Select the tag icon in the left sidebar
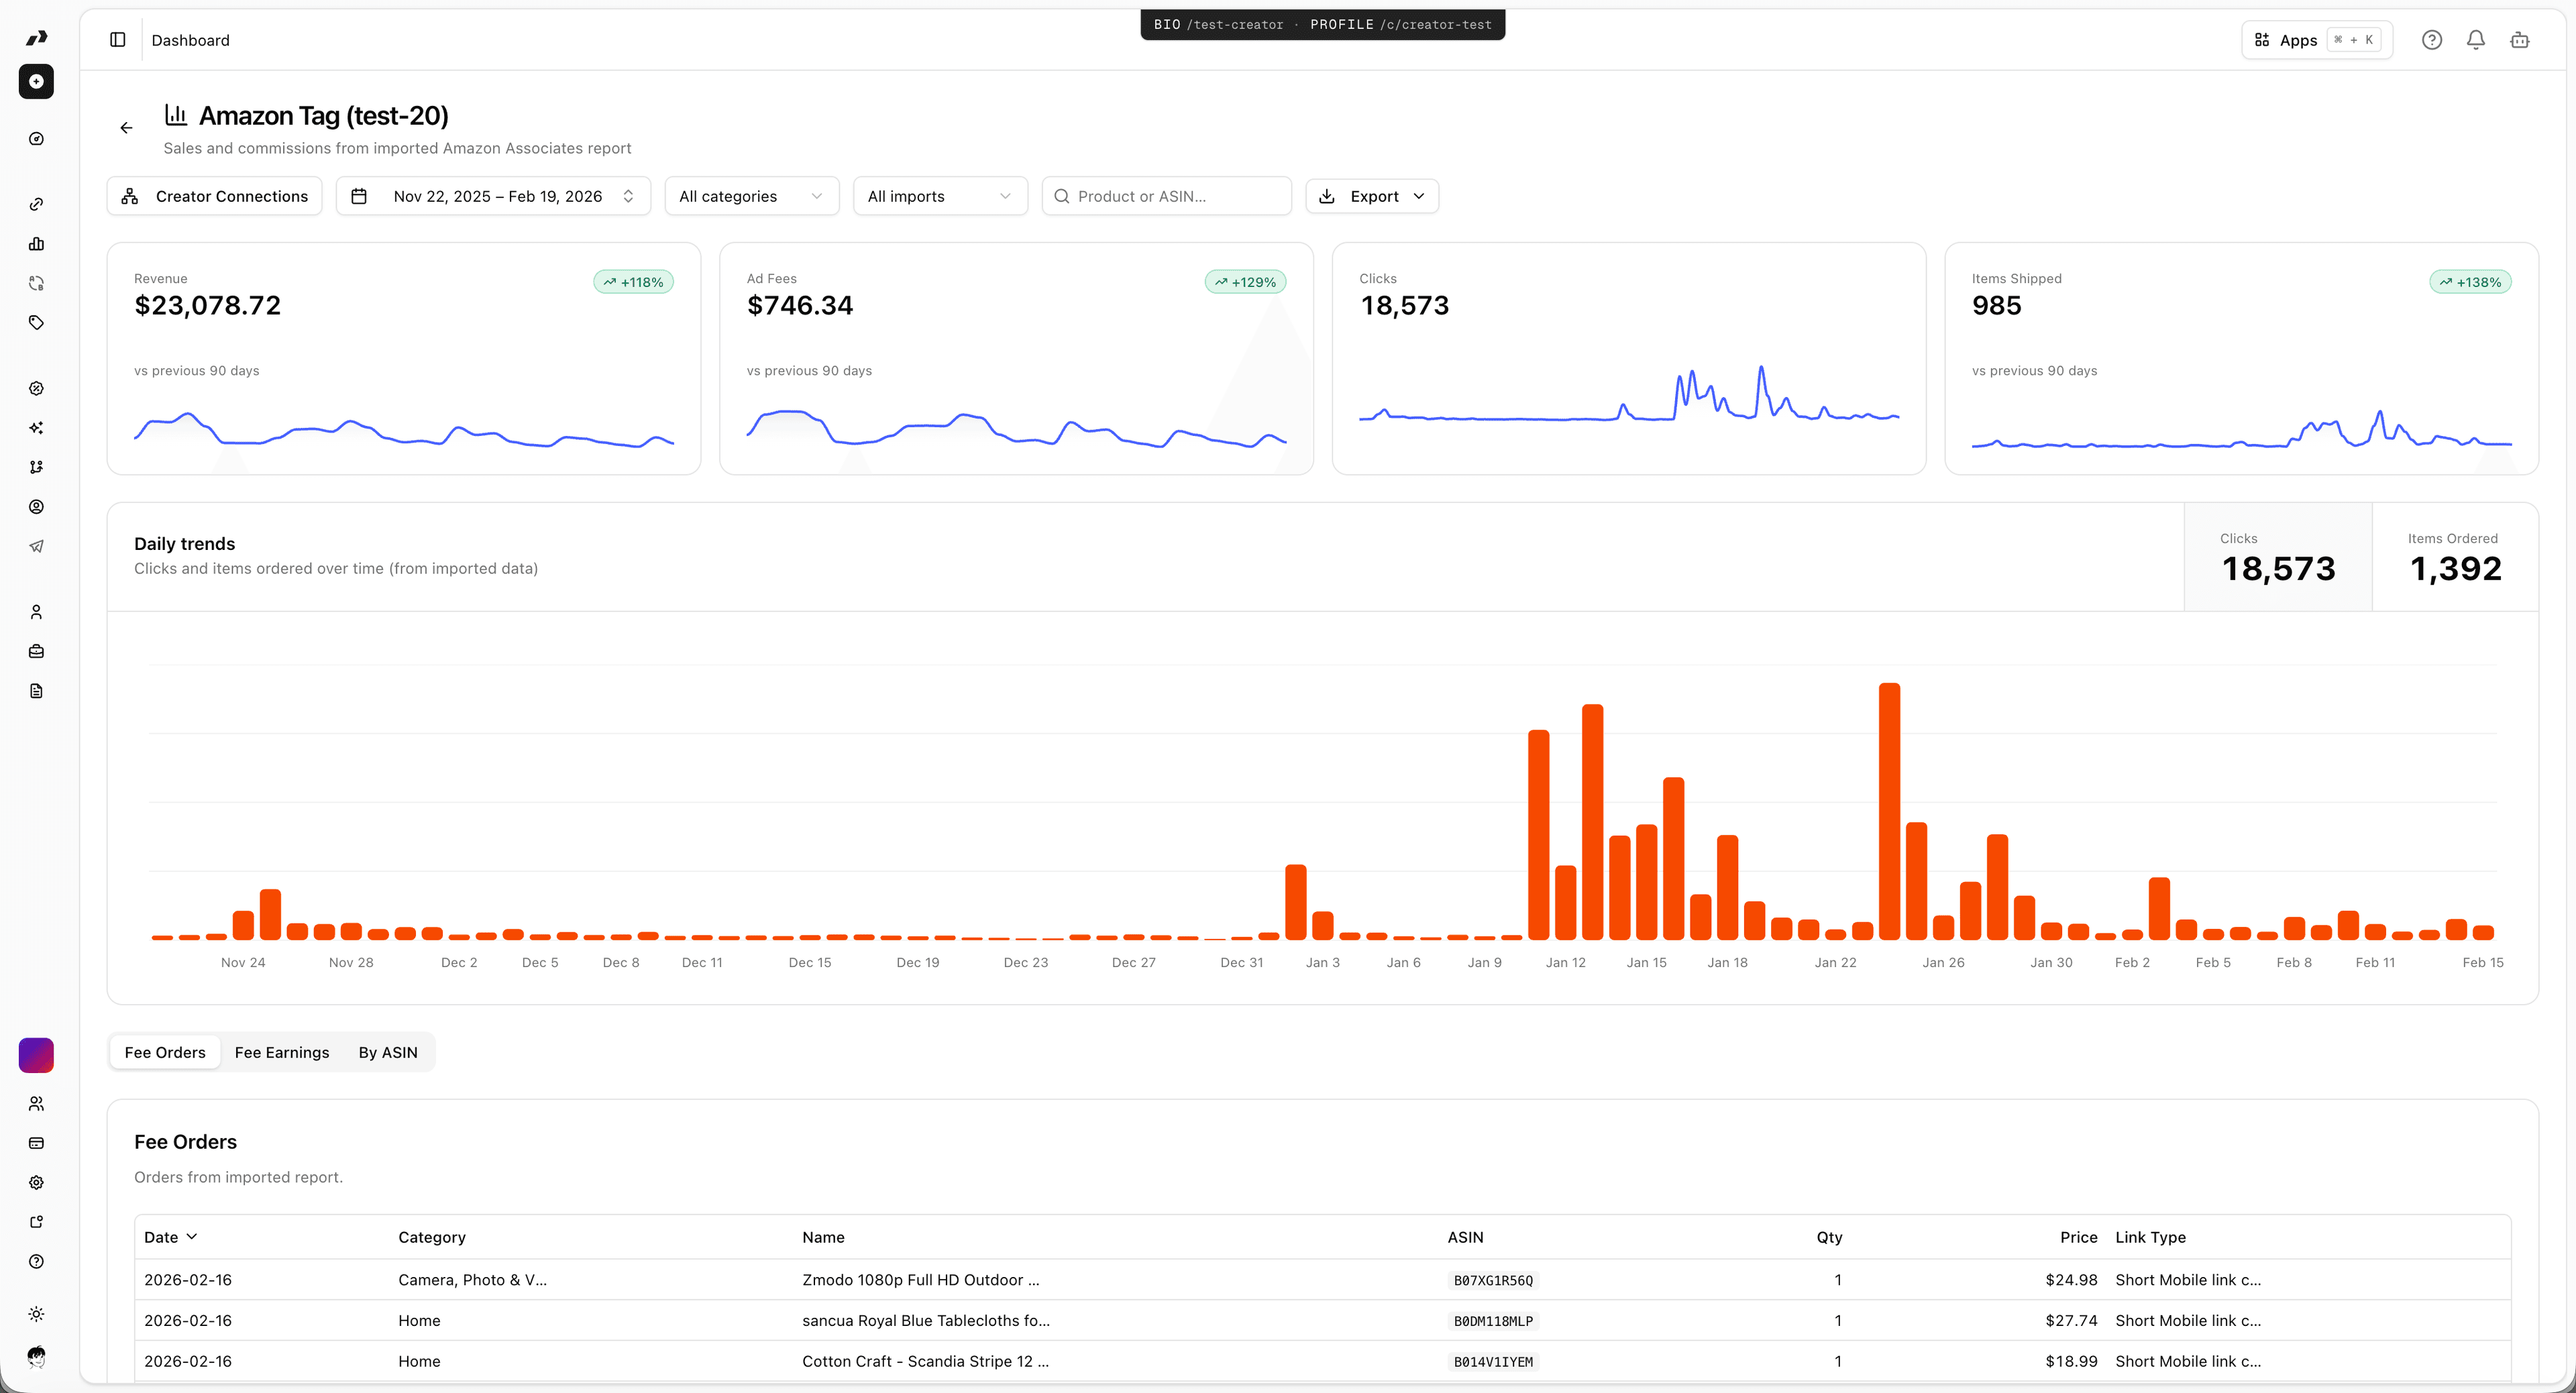The image size is (2576, 1393). click(x=37, y=323)
